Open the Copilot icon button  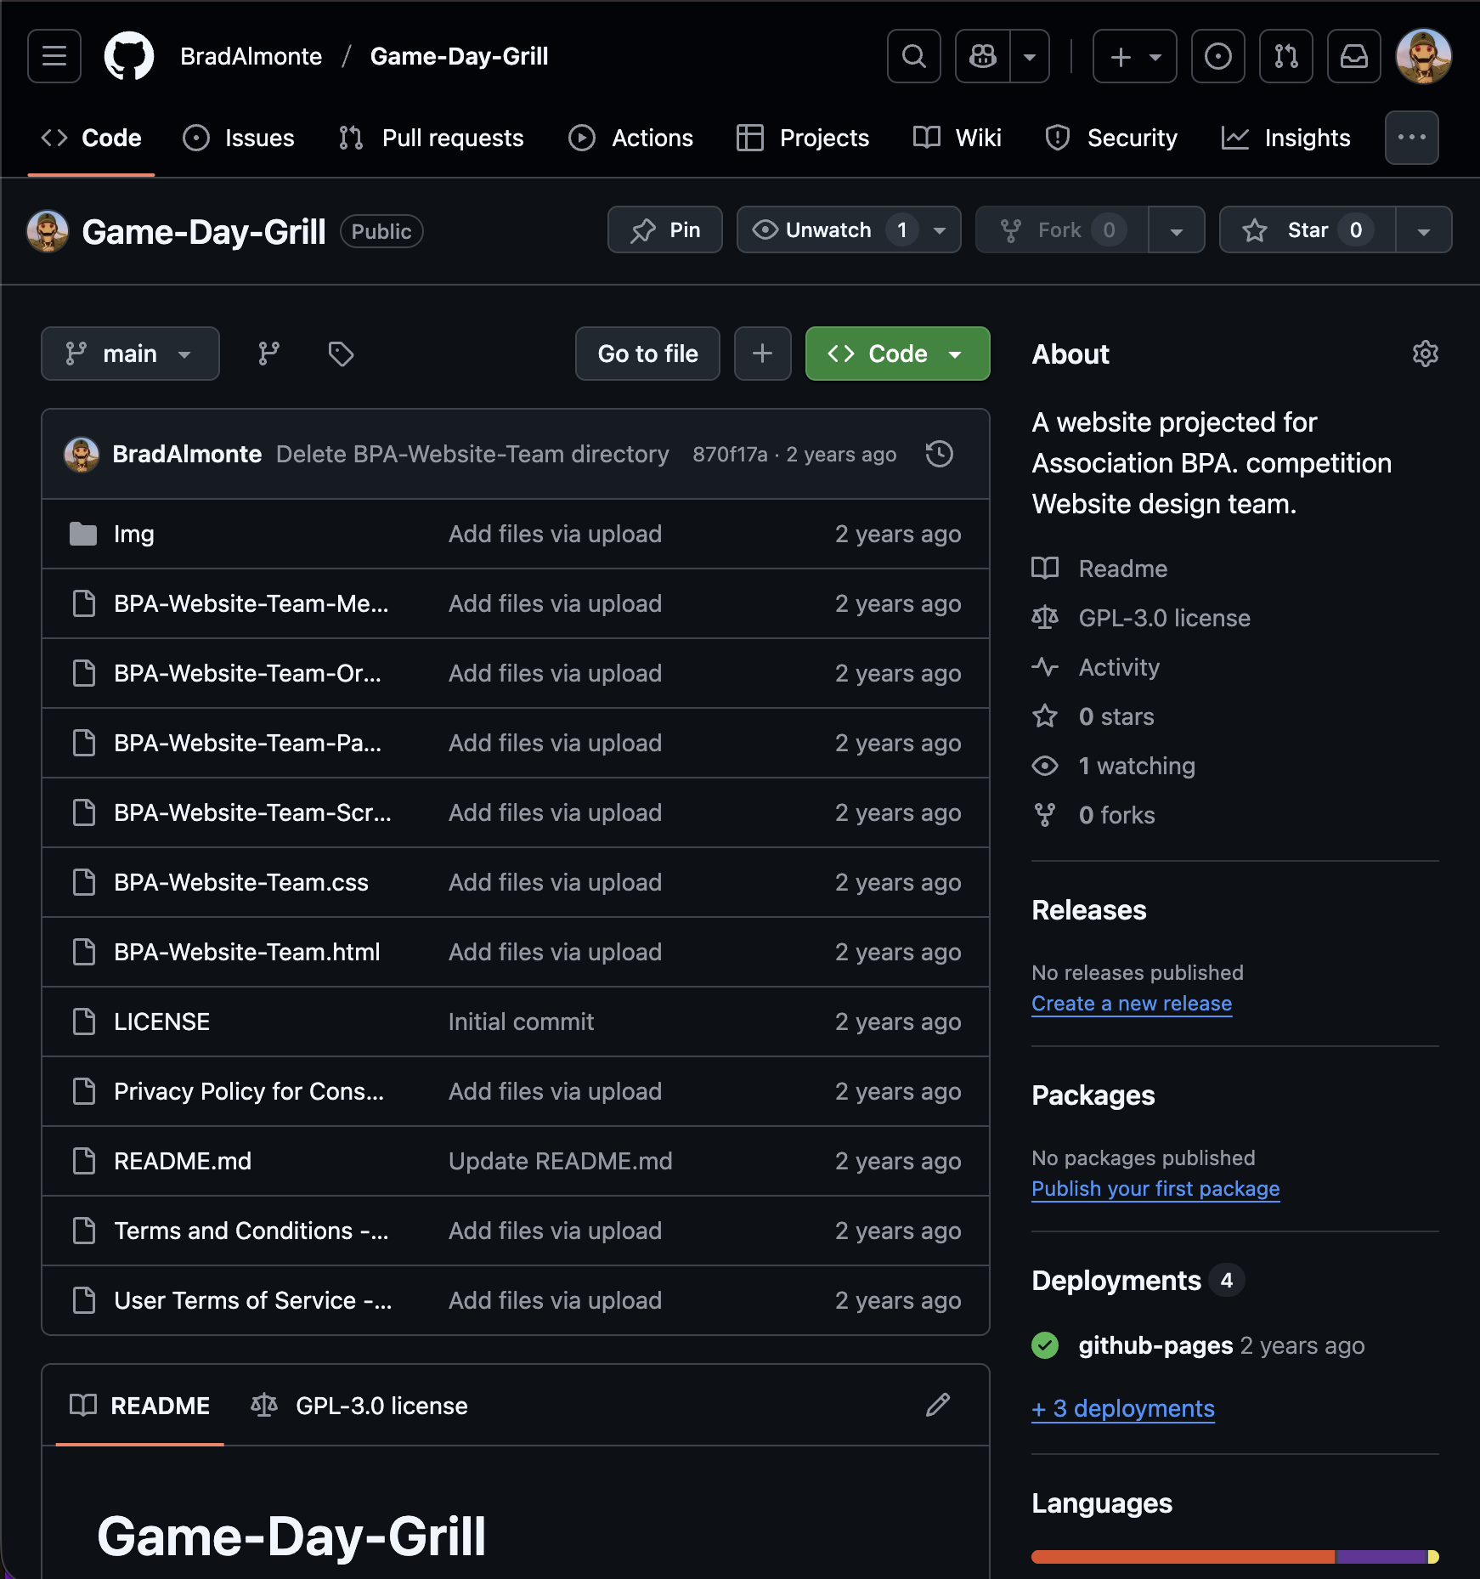(983, 56)
